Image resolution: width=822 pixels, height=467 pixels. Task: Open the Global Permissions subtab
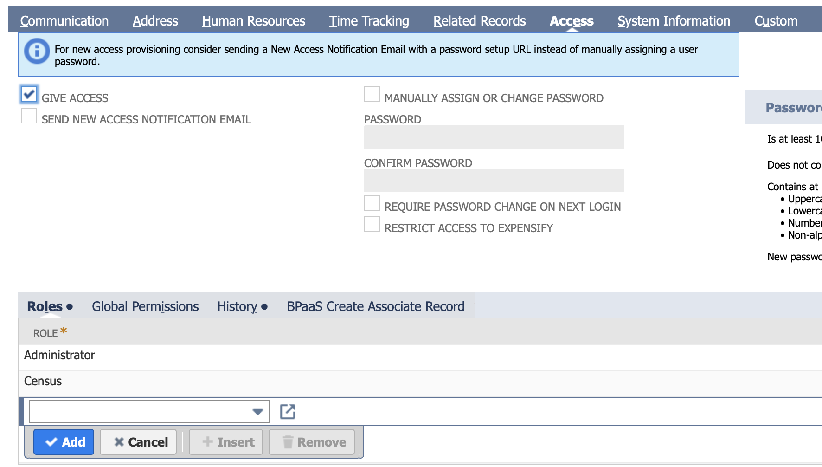coord(145,306)
